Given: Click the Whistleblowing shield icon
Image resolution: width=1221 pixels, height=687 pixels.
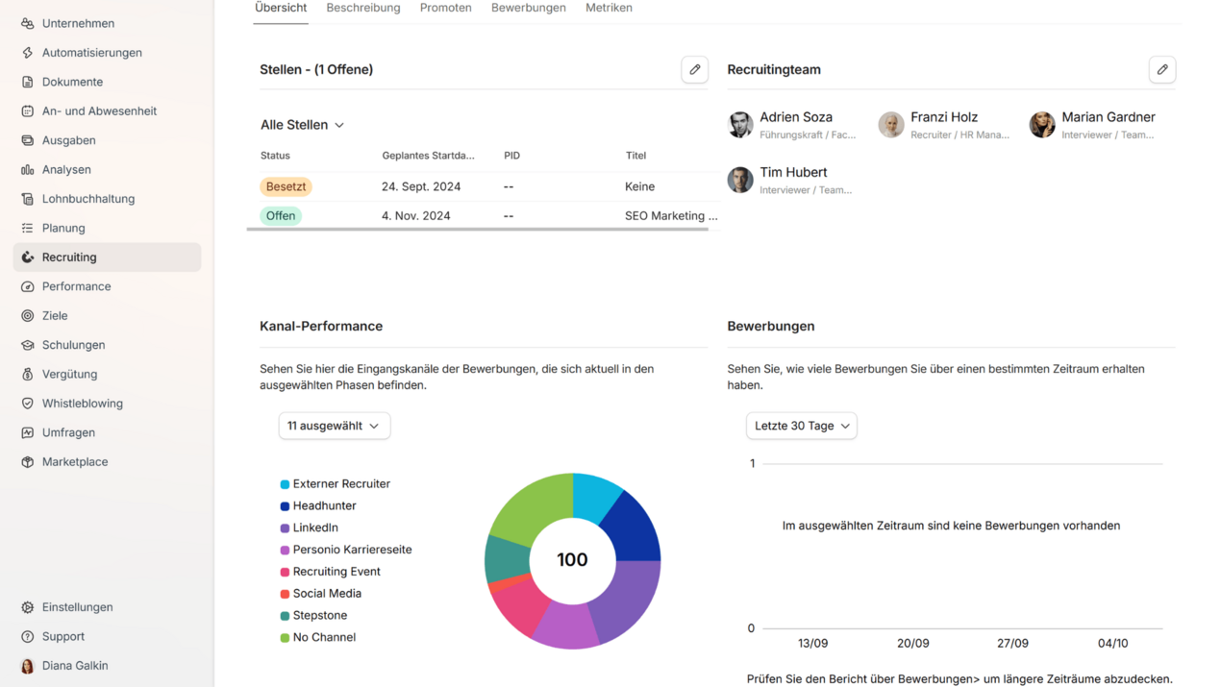Looking at the screenshot, I should click(x=27, y=404).
